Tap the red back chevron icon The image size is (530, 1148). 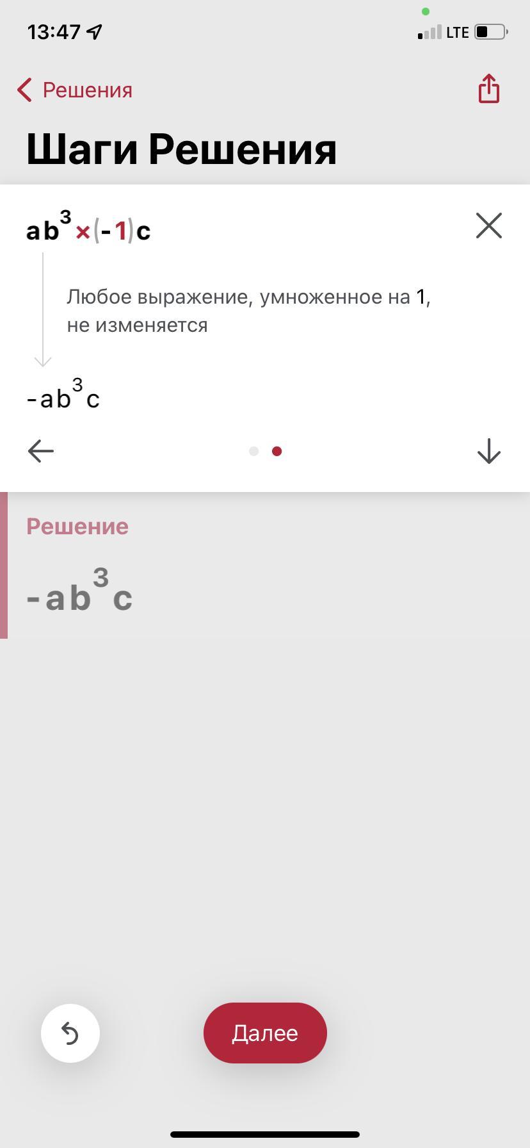pos(24,90)
